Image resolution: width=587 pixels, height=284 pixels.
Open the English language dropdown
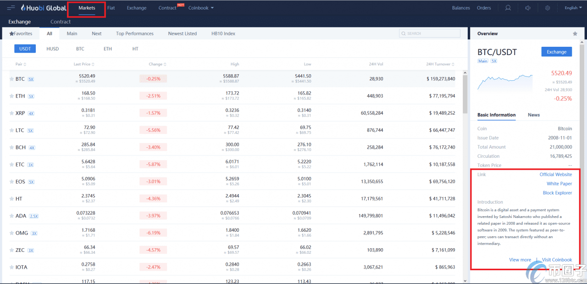point(573,8)
